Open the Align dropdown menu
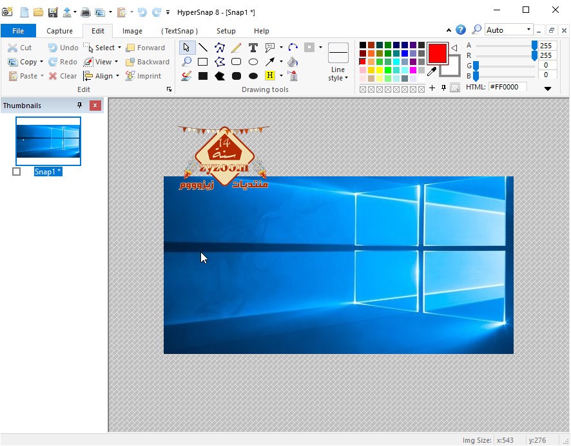 point(118,76)
